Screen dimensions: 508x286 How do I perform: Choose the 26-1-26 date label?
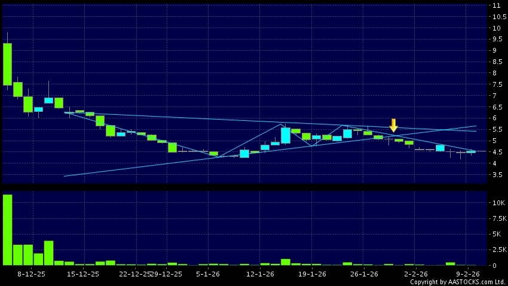pyautogui.click(x=364, y=274)
